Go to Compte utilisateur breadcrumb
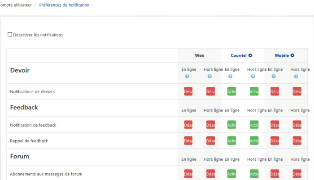This screenshot has height=180, width=314. pyautogui.click(x=16, y=5)
